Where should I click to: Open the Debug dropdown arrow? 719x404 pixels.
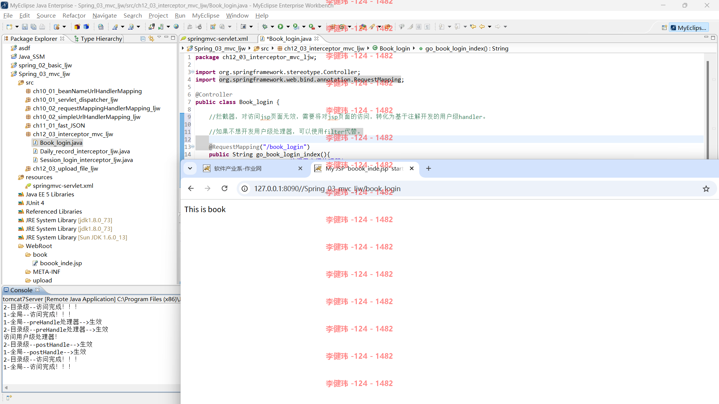[272, 27]
